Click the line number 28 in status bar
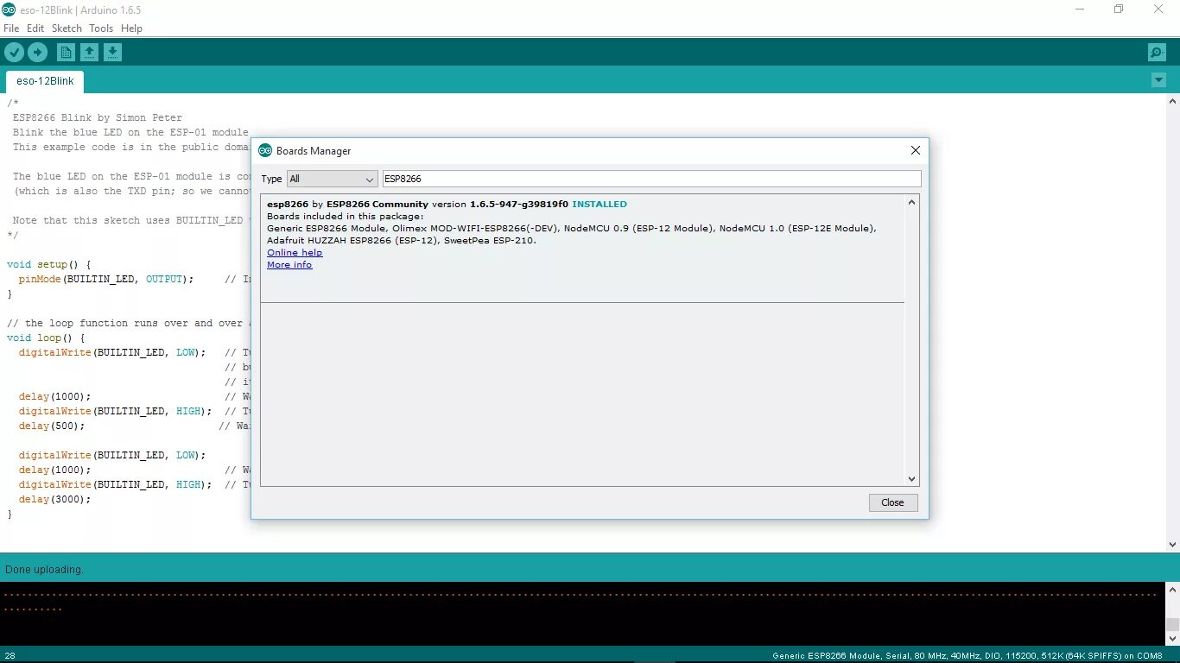Image resolution: width=1180 pixels, height=663 pixels. click(x=10, y=655)
